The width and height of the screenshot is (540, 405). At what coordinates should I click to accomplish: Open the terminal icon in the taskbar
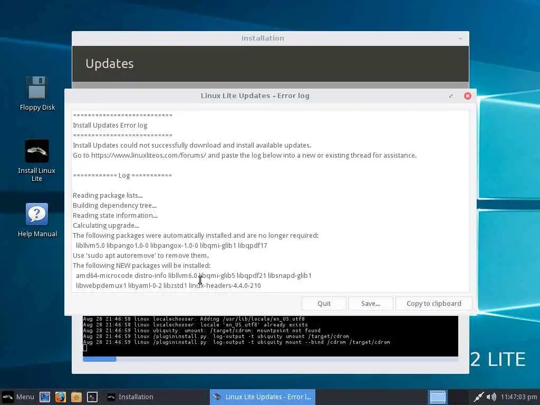[x=92, y=397]
